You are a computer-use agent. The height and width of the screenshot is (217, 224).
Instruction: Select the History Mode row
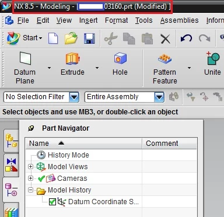click(68, 155)
